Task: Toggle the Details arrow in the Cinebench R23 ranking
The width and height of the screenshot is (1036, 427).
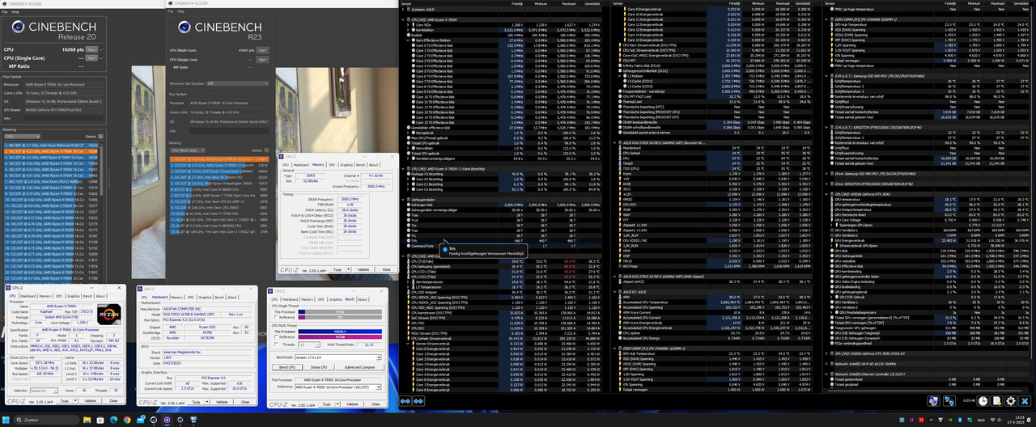Action: click(x=268, y=150)
